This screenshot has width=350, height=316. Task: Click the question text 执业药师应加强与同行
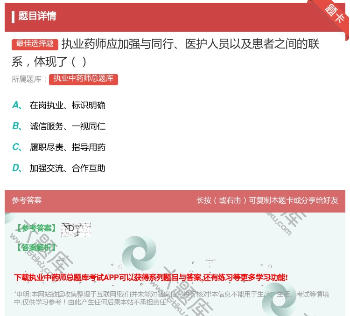pyautogui.click(x=165, y=53)
